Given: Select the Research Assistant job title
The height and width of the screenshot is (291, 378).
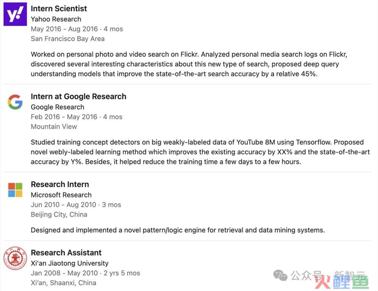Looking at the screenshot, I should (x=66, y=253).
